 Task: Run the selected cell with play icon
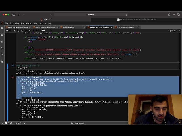[x=26, y=31]
